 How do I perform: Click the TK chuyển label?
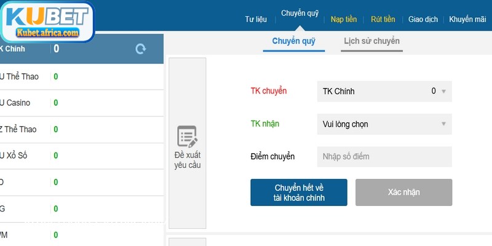coord(269,91)
